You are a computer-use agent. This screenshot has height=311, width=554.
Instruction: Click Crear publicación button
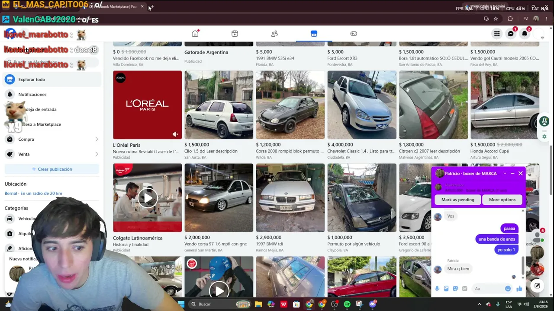[x=52, y=169]
